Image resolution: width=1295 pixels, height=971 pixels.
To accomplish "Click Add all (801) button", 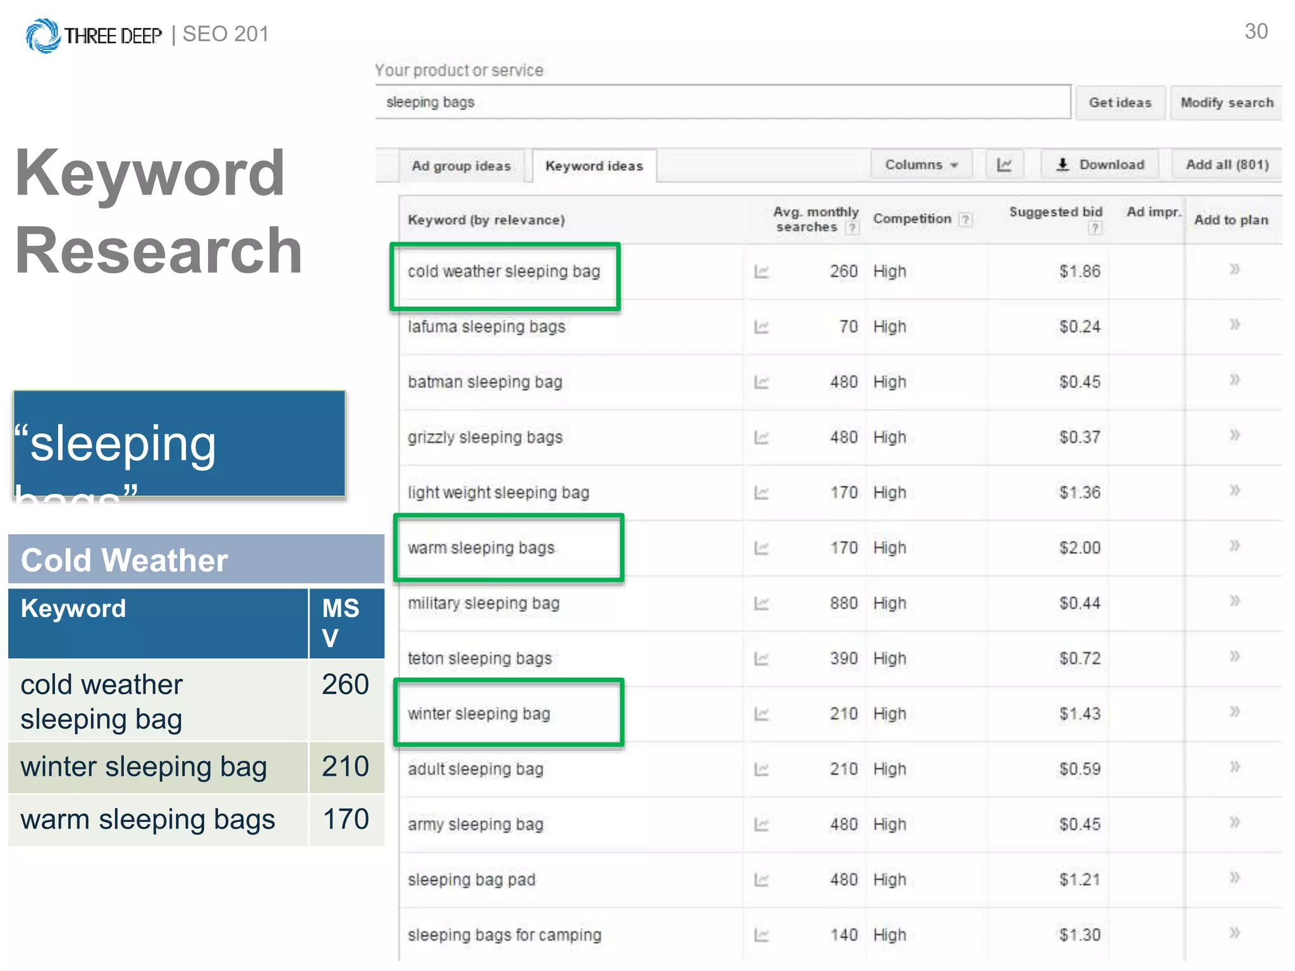I will 1227,165.
